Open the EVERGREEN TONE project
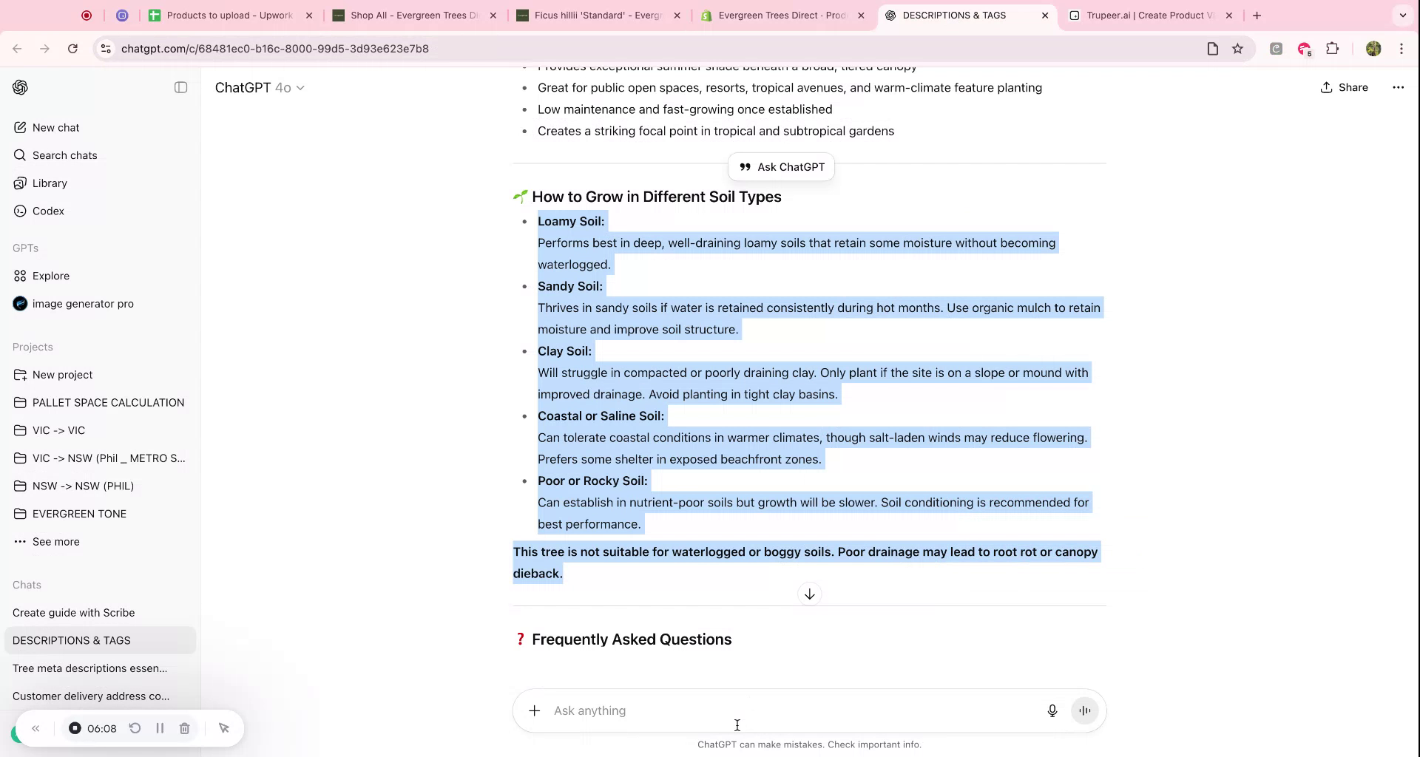 [x=79, y=514]
